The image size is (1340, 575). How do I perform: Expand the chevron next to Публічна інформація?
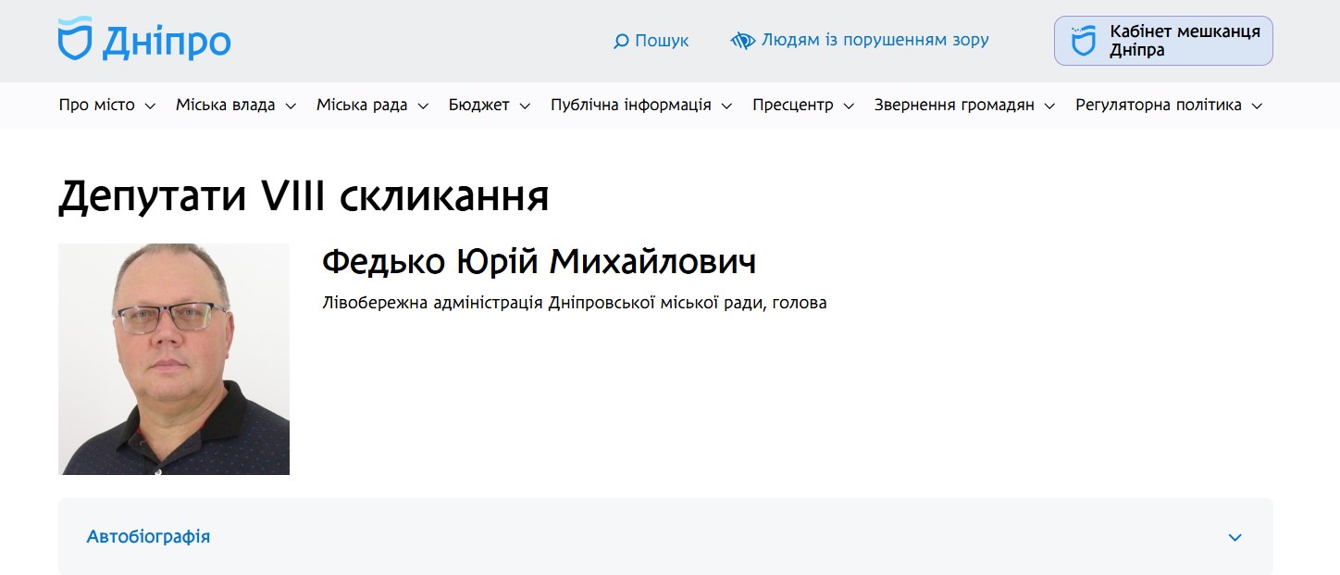click(726, 106)
